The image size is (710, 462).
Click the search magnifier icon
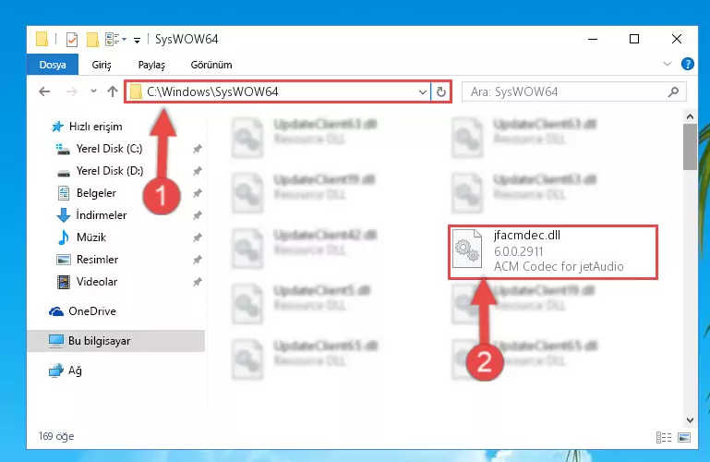(x=673, y=92)
